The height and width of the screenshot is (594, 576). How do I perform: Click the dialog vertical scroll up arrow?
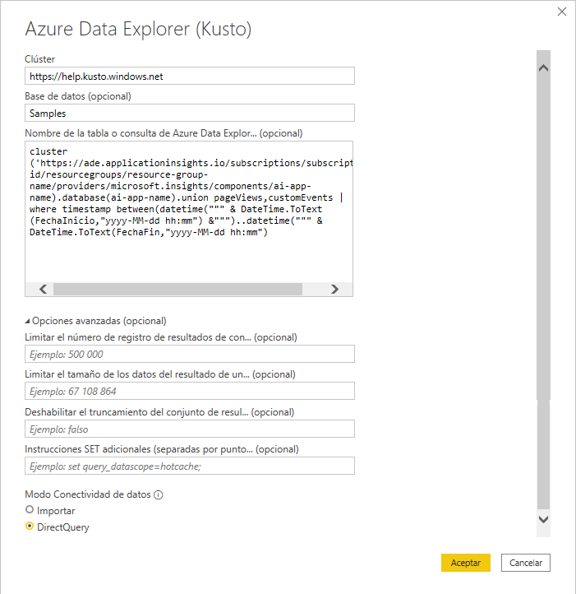click(543, 68)
